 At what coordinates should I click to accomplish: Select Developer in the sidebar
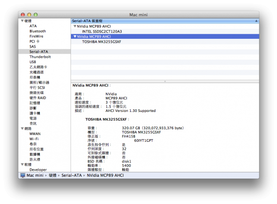[38, 170]
